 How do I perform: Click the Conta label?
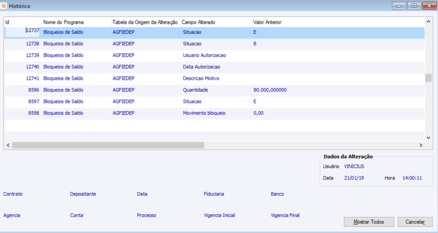coord(77,215)
